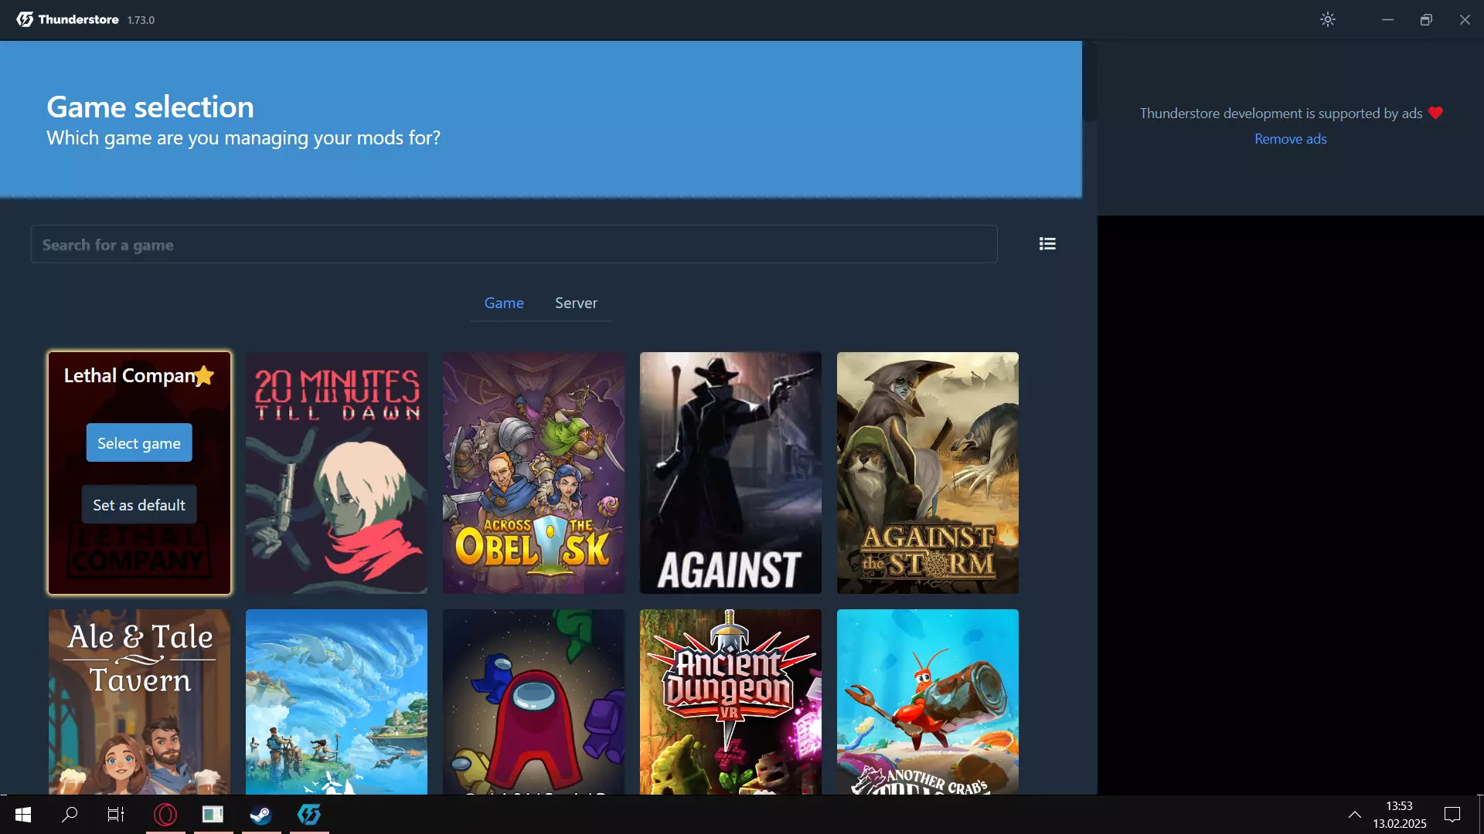Viewport: 1484px width, 834px height.
Task: Open the Opera browser from the taskbar
Action: pos(165,814)
